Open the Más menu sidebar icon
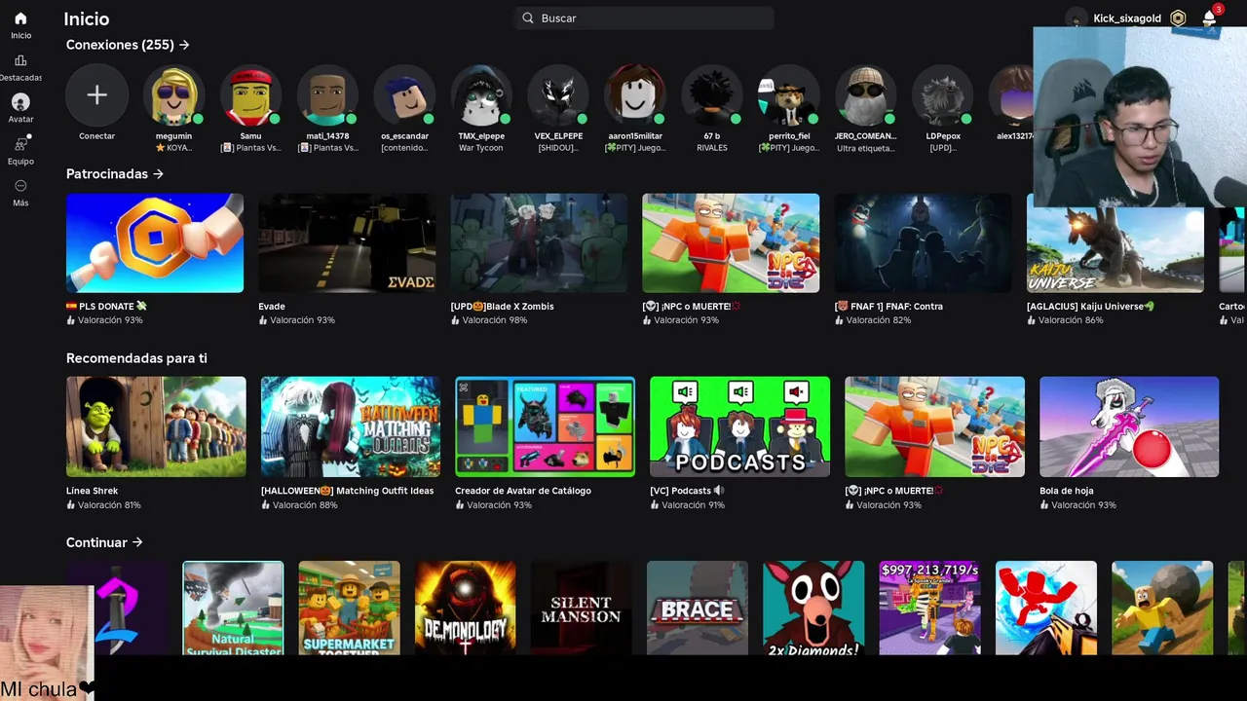The width and height of the screenshot is (1247, 701). pyautogui.click(x=20, y=186)
